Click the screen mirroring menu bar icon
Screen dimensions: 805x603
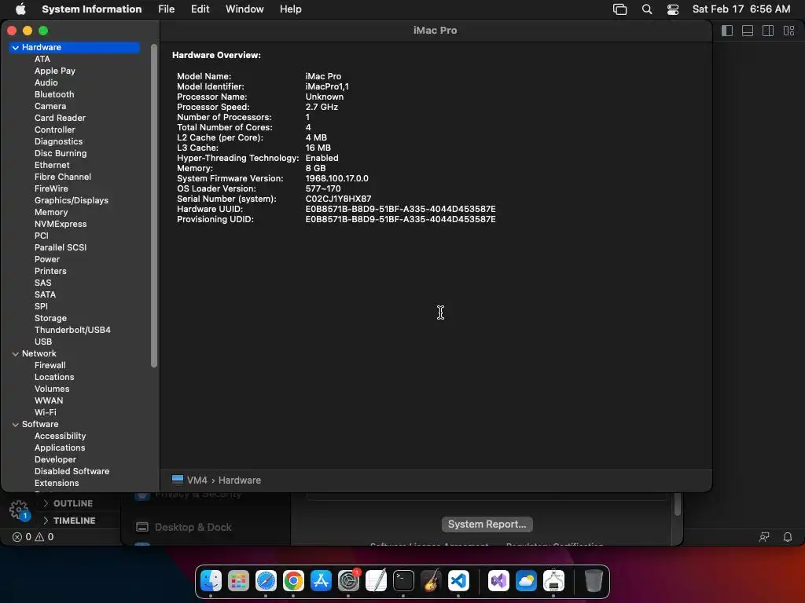pos(619,9)
